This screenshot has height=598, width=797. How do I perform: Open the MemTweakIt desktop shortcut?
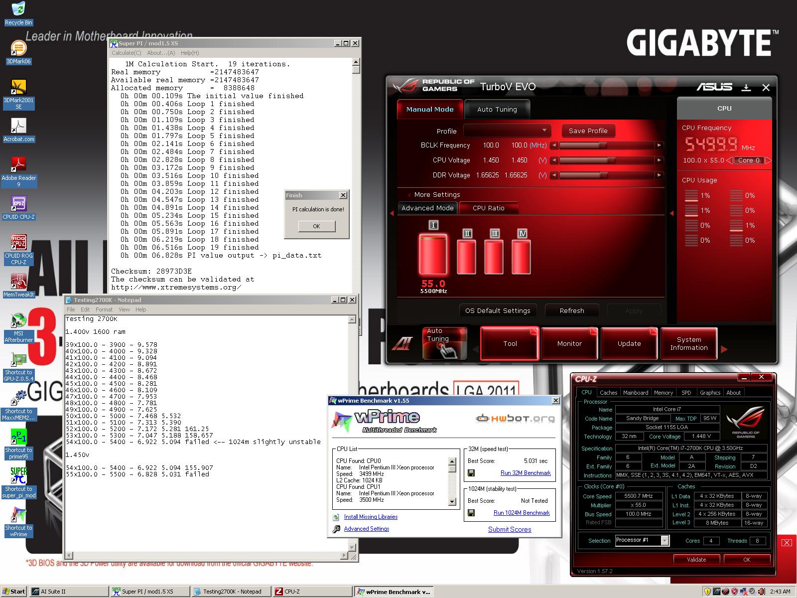pyautogui.click(x=18, y=286)
